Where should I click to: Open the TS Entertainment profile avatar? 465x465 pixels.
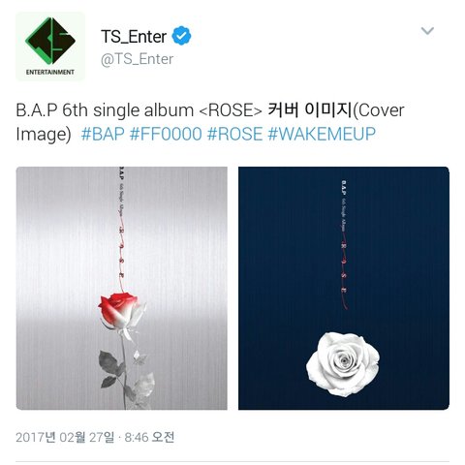click(x=50, y=46)
